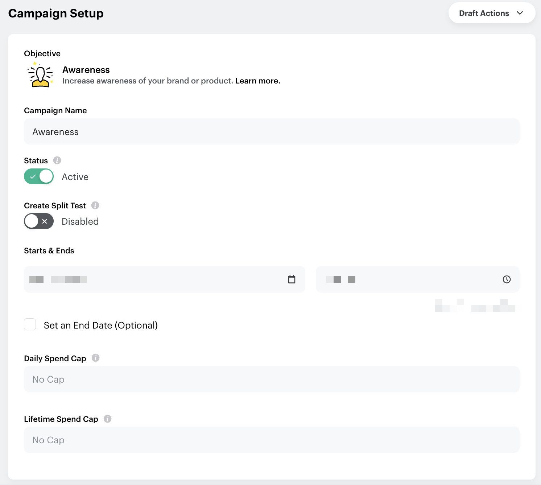
Task: Click the 'Set an End Date (Optional)' label
Action: pyautogui.click(x=101, y=325)
